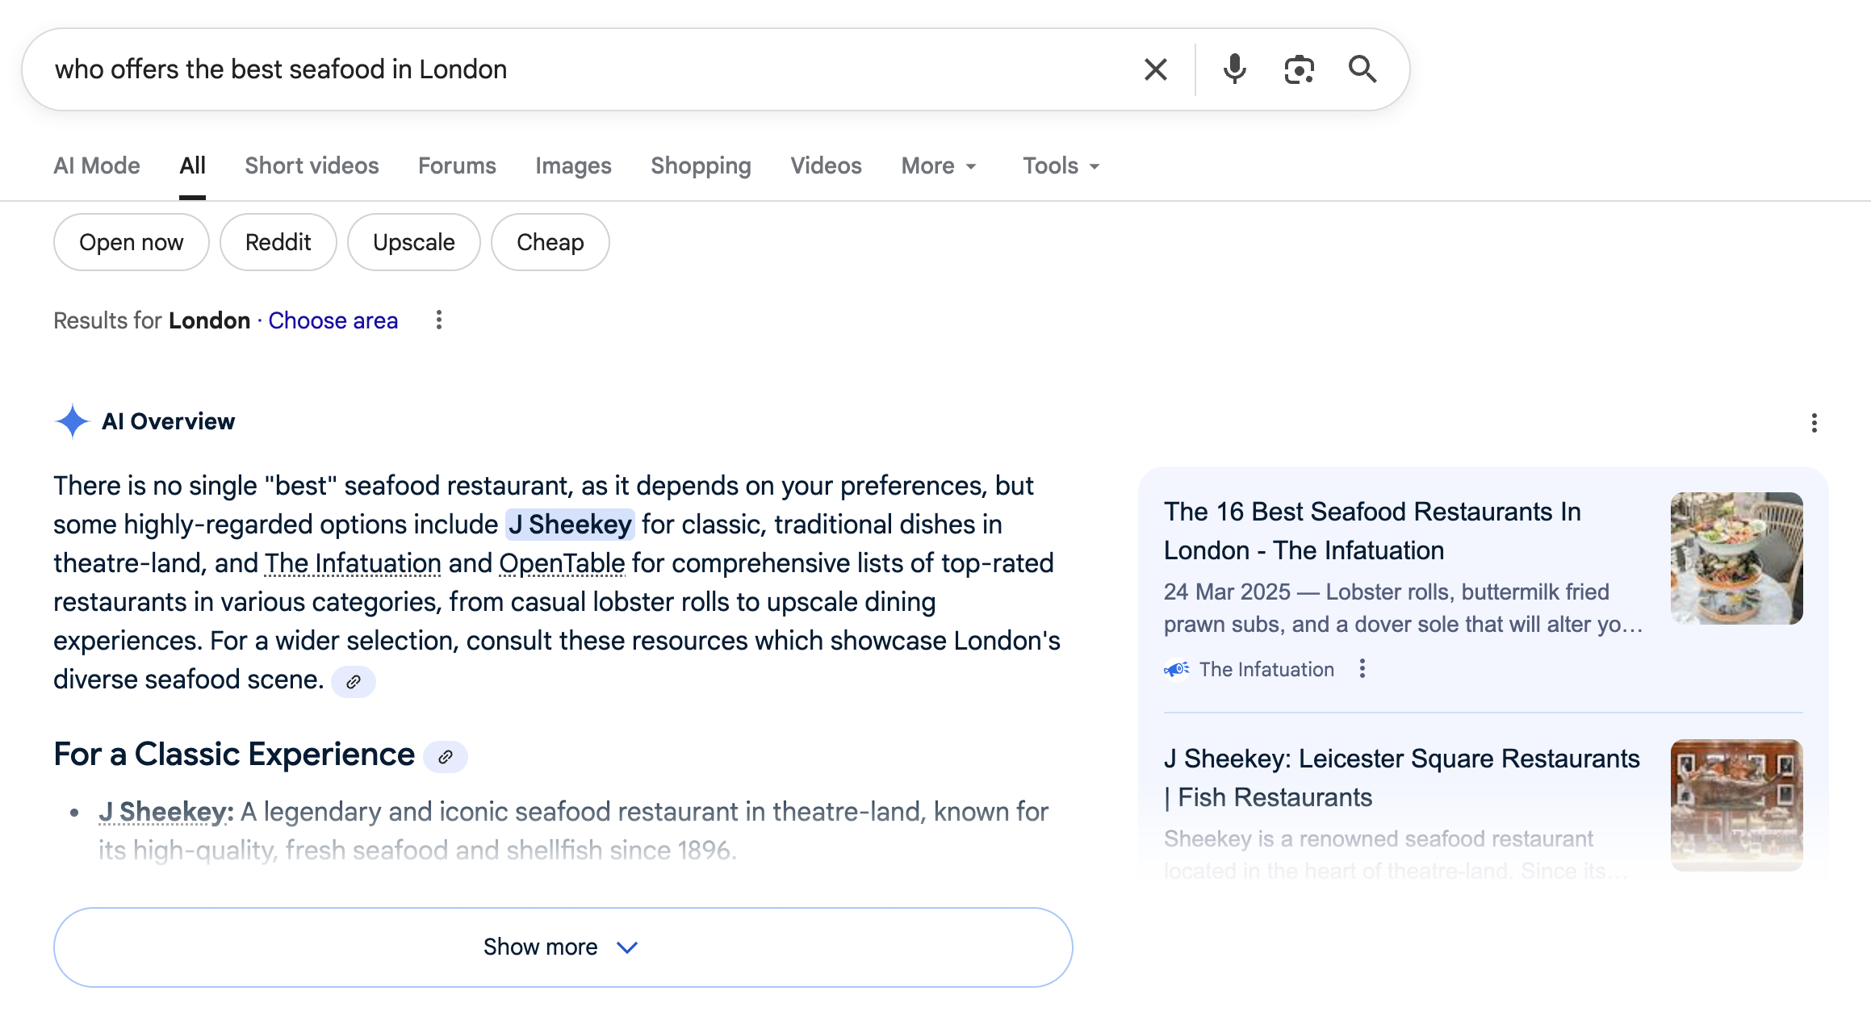Click the Choose area link
The width and height of the screenshot is (1871, 1012).
333,320
